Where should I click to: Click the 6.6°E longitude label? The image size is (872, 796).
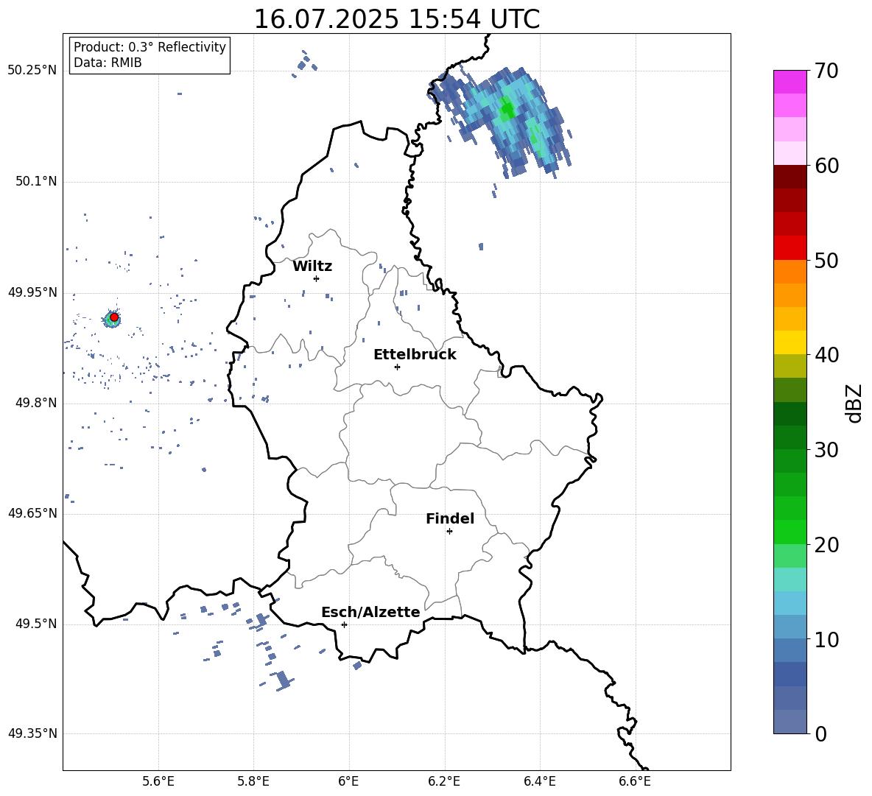point(635,781)
